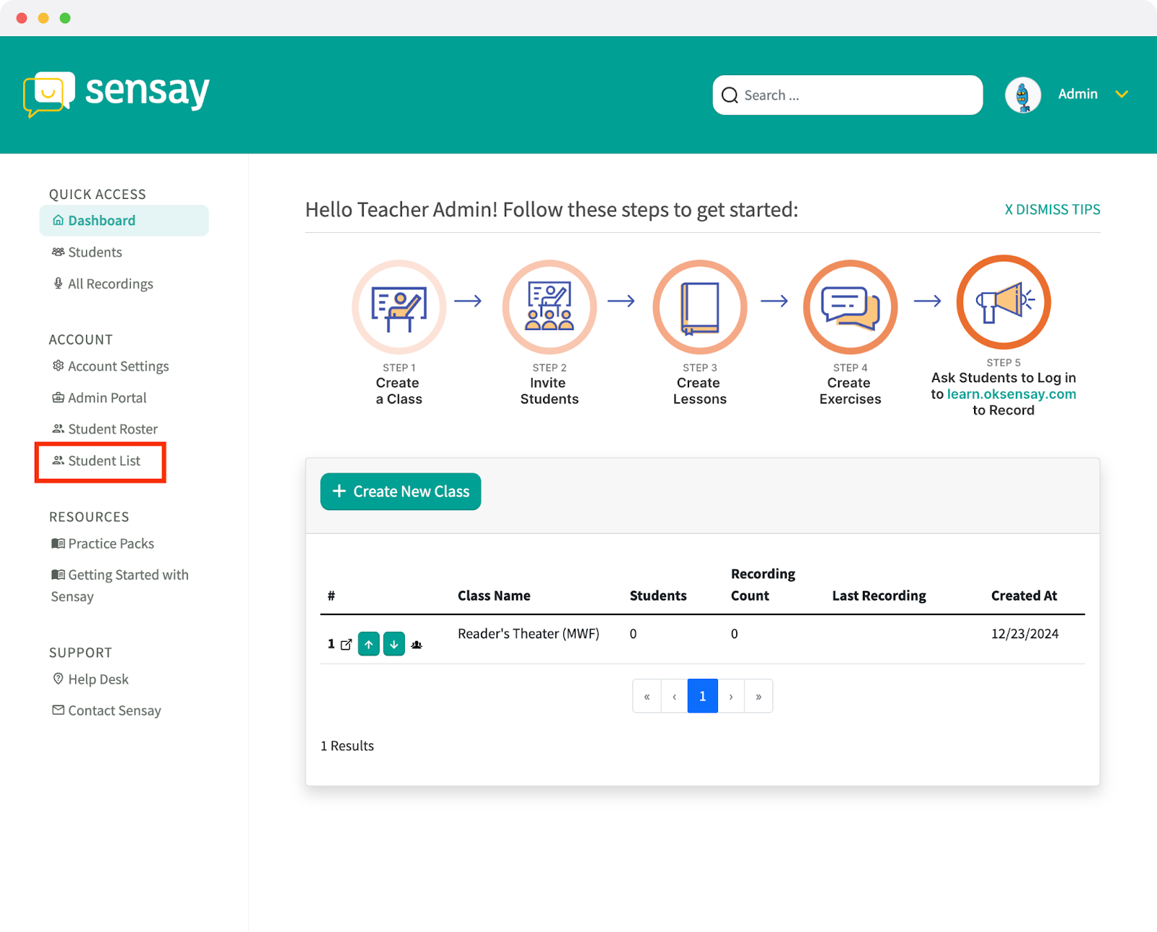
Task: Focus the Search input field
Action: point(848,95)
